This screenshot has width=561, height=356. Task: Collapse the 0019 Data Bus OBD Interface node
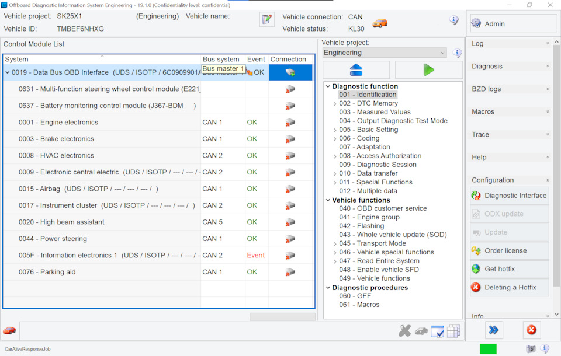tap(8, 72)
